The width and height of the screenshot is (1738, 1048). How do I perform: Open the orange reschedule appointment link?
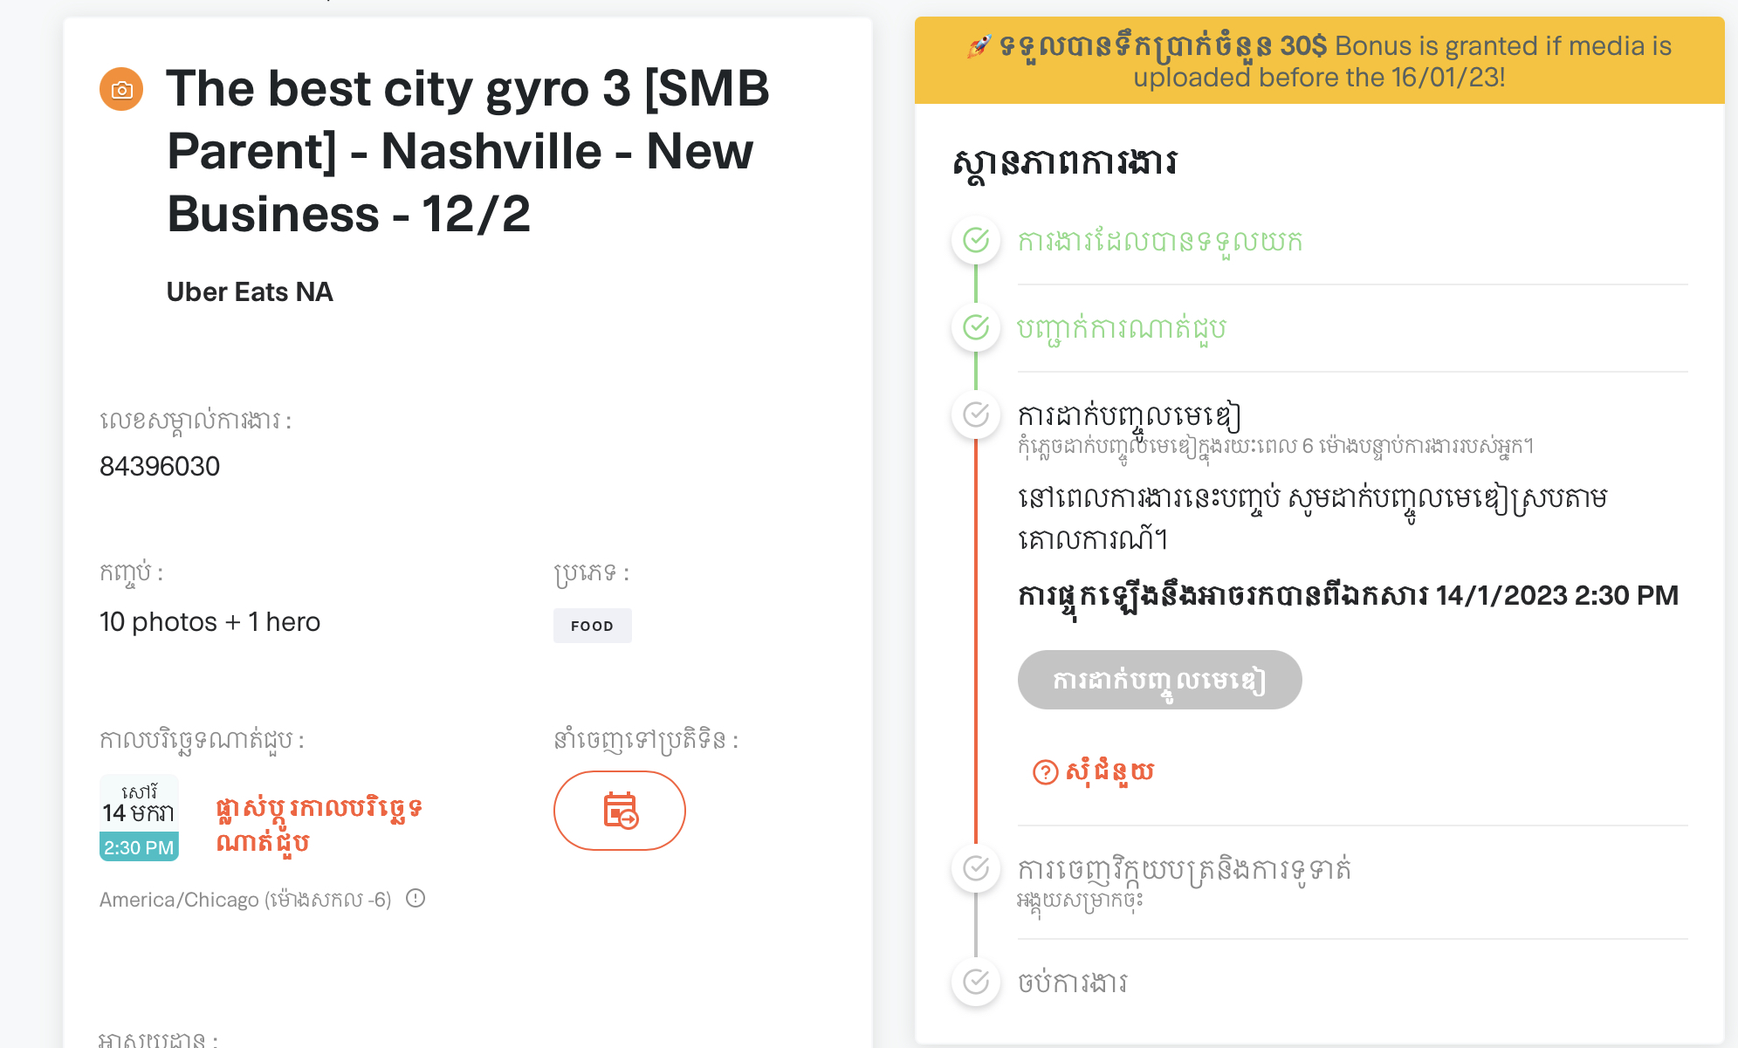click(319, 825)
